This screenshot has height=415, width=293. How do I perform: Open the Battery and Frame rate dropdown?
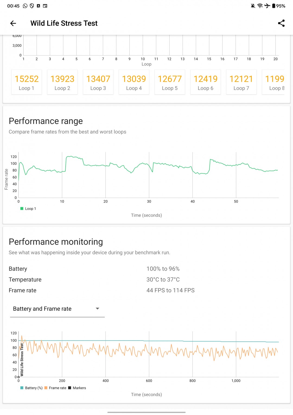42,309
